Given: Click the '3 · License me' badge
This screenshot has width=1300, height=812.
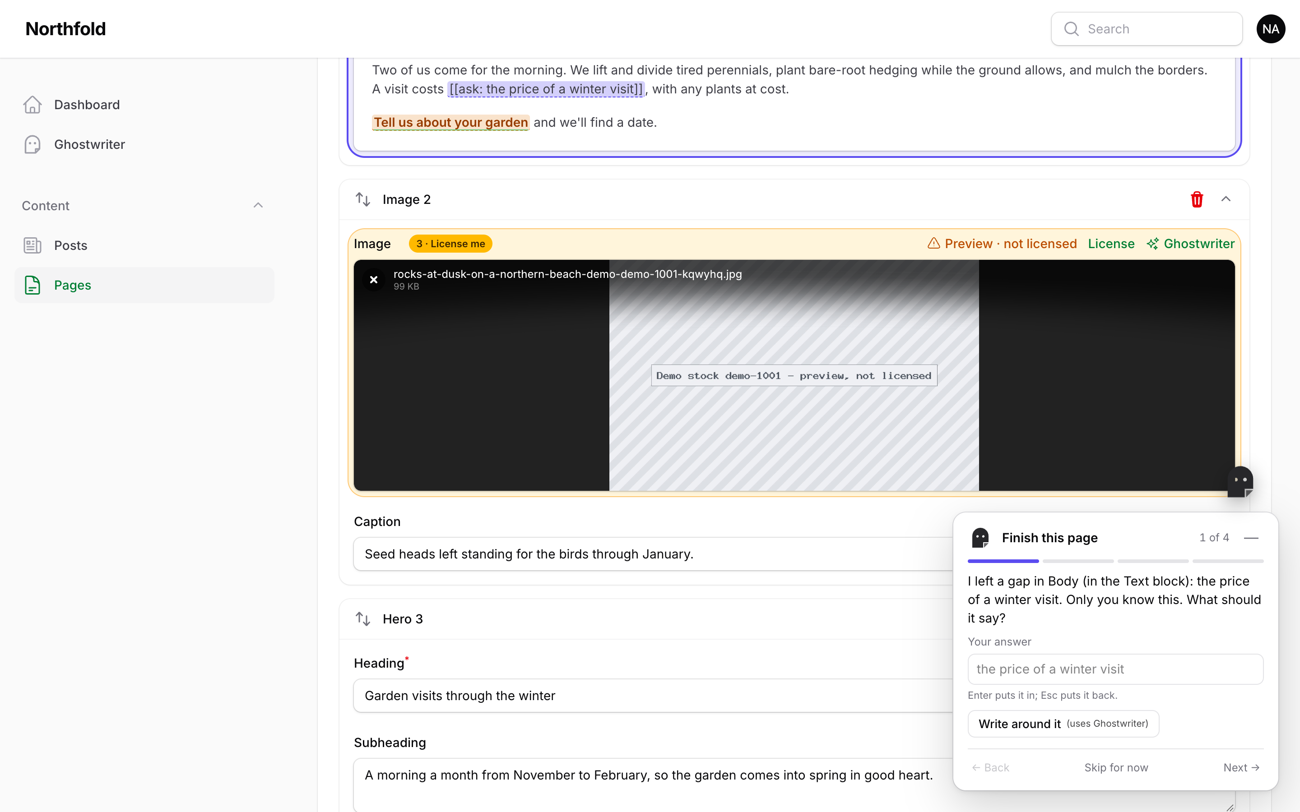Looking at the screenshot, I should [450, 244].
